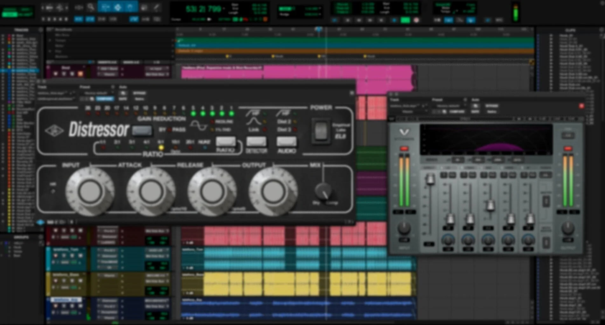This screenshot has width=605, height=325.
Task: Click the Record button in transport
Action: tap(416, 20)
